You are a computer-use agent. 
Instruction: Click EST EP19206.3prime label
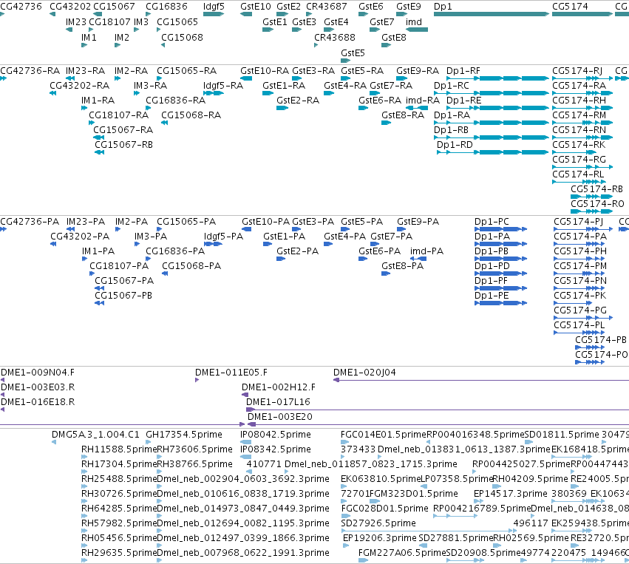point(379,538)
